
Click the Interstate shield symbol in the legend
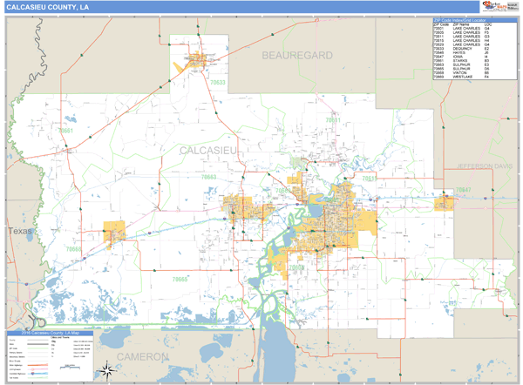pos(33,374)
